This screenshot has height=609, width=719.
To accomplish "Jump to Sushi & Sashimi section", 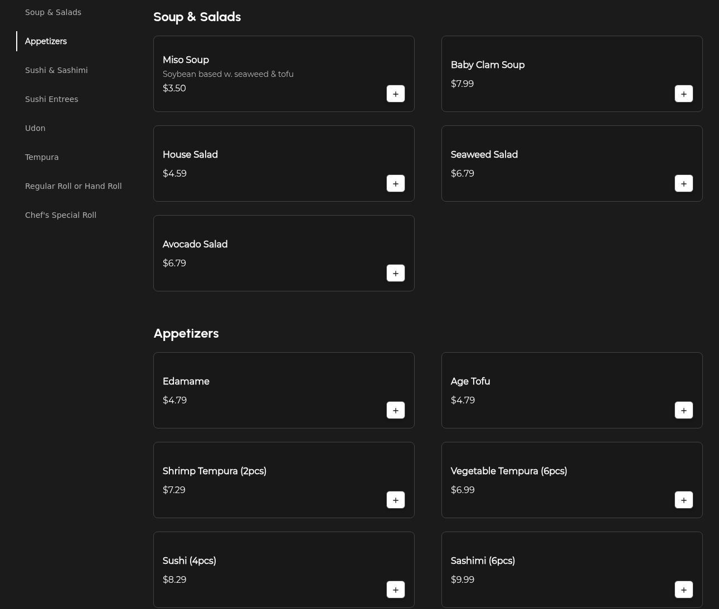I will tap(56, 70).
